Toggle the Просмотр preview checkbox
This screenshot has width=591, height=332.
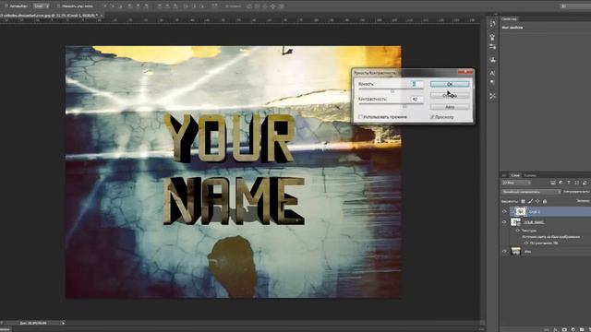tap(432, 117)
